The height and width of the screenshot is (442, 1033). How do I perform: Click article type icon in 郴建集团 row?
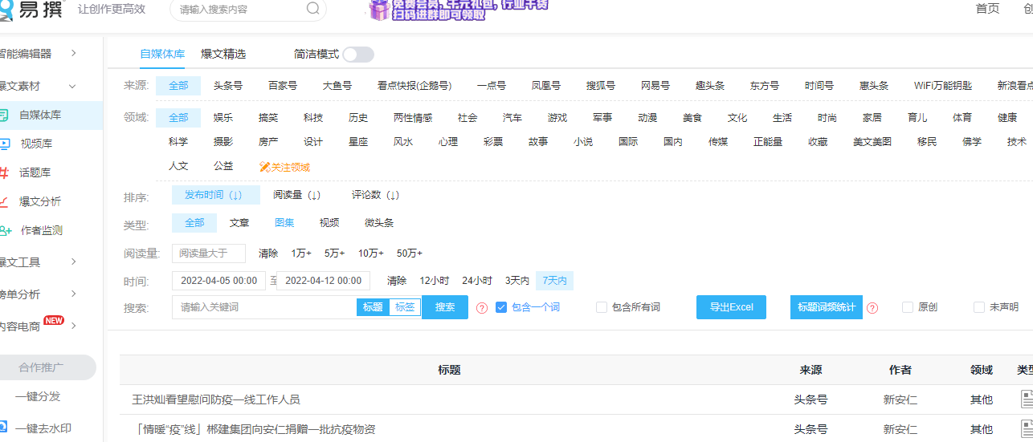(1027, 428)
